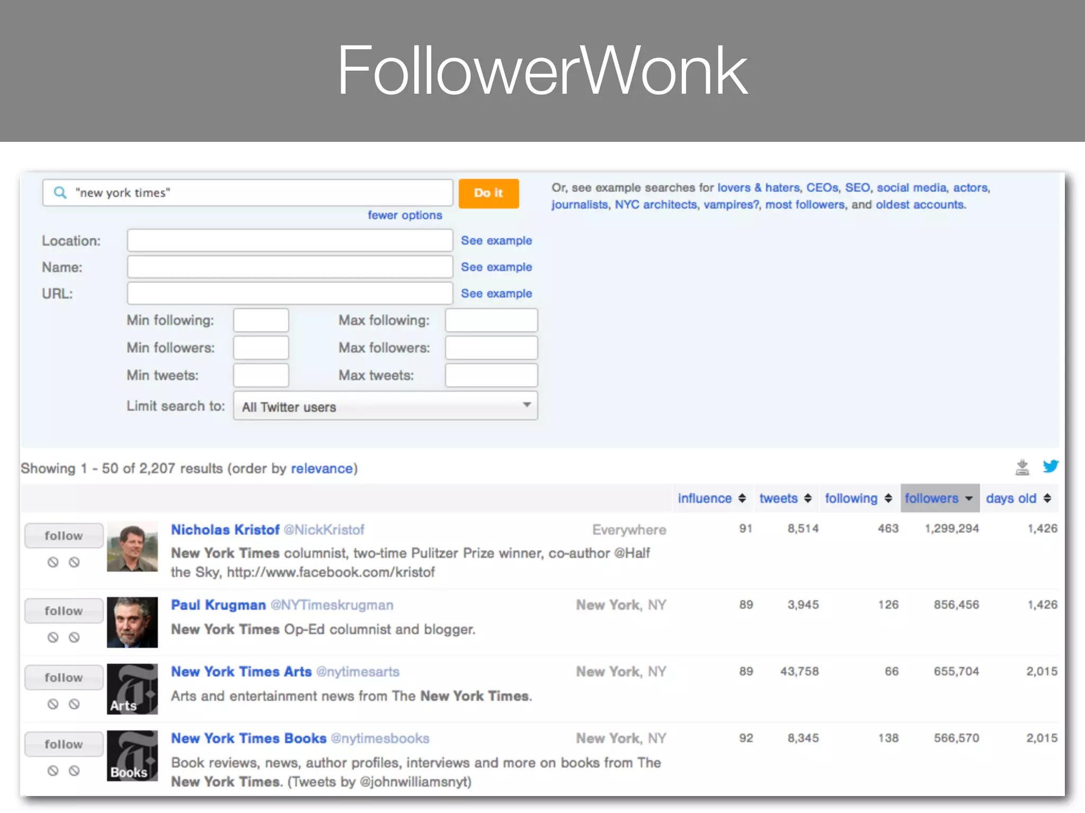The image size is (1085, 813).
Task: Click tweets count 43,758
Action: point(799,671)
